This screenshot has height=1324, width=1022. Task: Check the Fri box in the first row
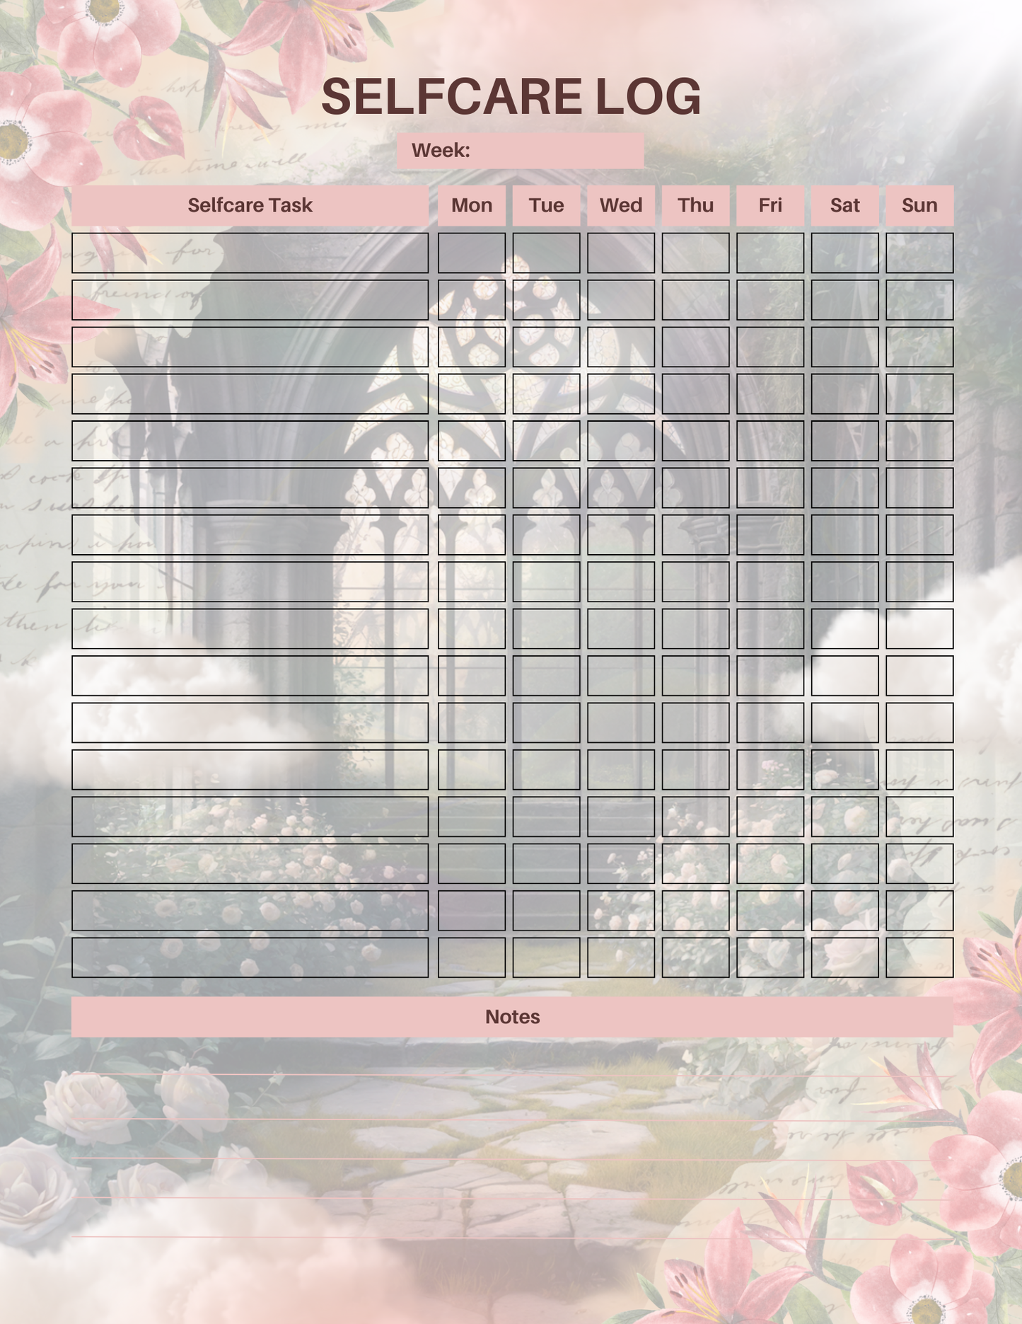click(770, 253)
